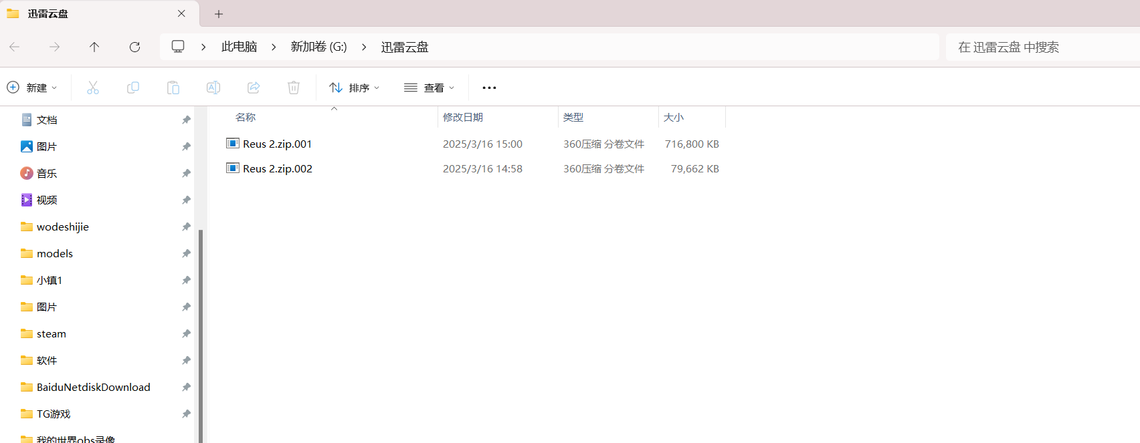Image resolution: width=1140 pixels, height=443 pixels.
Task: Open the 查看 view dropdown
Action: pyautogui.click(x=430, y=88)
